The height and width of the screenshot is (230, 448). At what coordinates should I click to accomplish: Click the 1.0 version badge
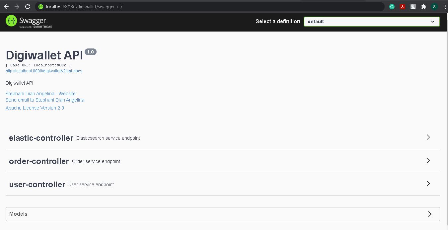(x=91, y=52)
